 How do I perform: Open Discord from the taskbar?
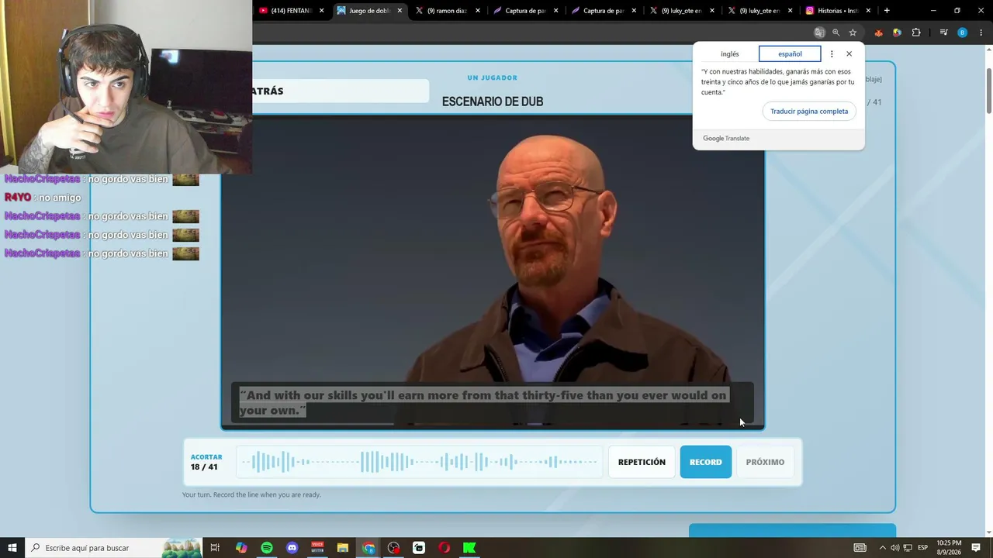pos(292,548)
